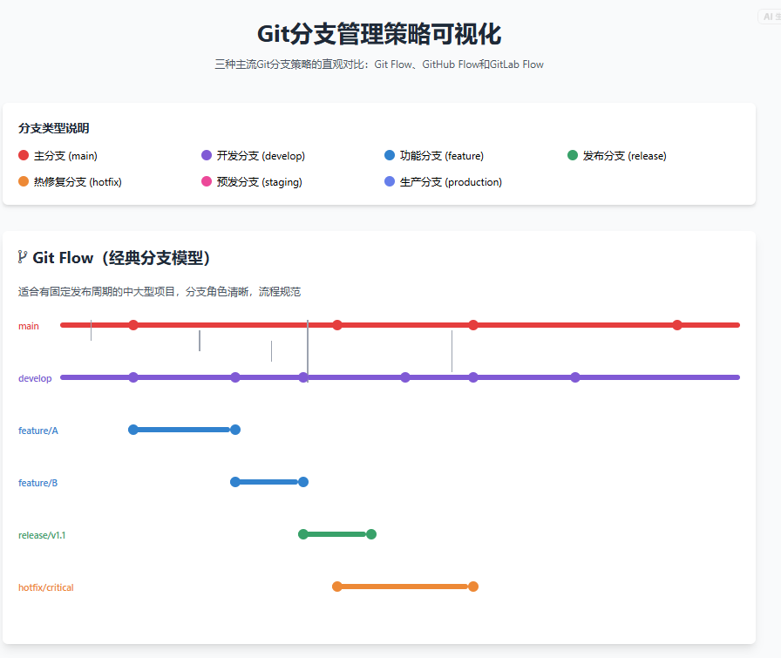Click the blue feature legend dot
Screen dimensions: 781x658
point(390,155)
